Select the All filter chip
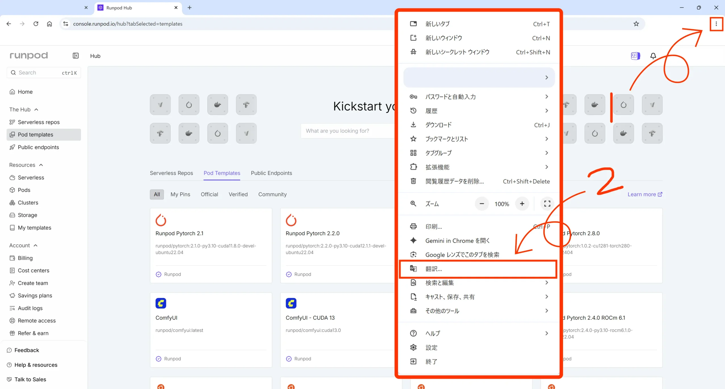Viewport: 725px width, 389px height. [x=157, y=194]
